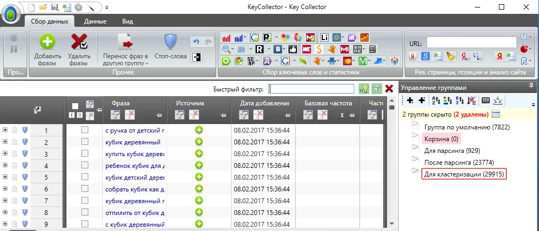Open dropdown arrow beside magnifier icon
The image size is (539, 231).
tap(232, 49)
